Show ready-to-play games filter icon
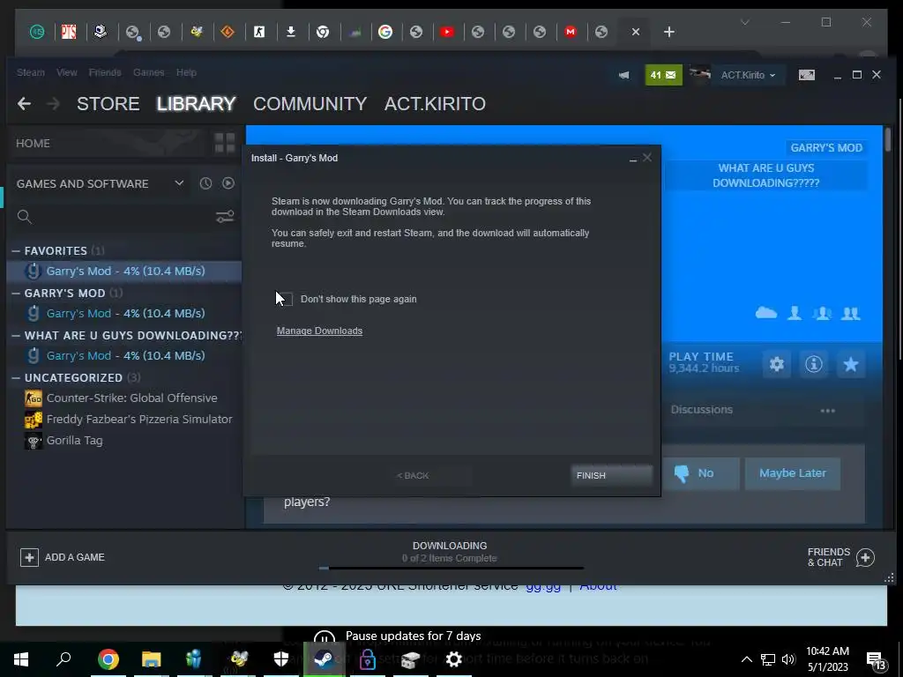The width and height of the screenshot is (903, 677). [x=228, y=183]
